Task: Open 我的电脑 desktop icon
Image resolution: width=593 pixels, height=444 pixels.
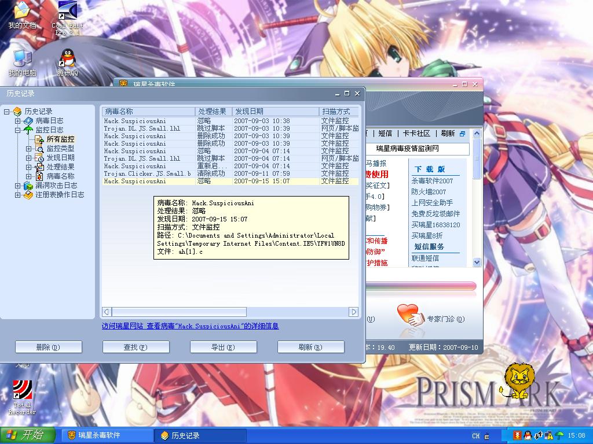Action: coord(22,62)
